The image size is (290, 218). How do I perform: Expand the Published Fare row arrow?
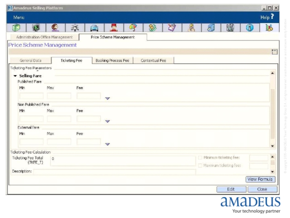pyautogui.click(x=107, y=98)
